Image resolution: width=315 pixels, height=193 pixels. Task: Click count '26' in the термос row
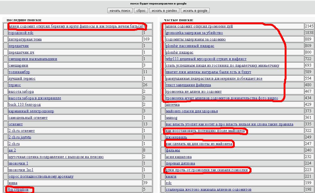145,85
